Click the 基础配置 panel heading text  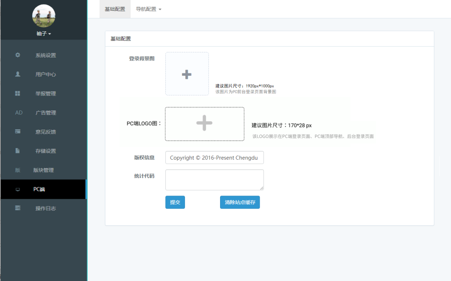click(121, 39)
